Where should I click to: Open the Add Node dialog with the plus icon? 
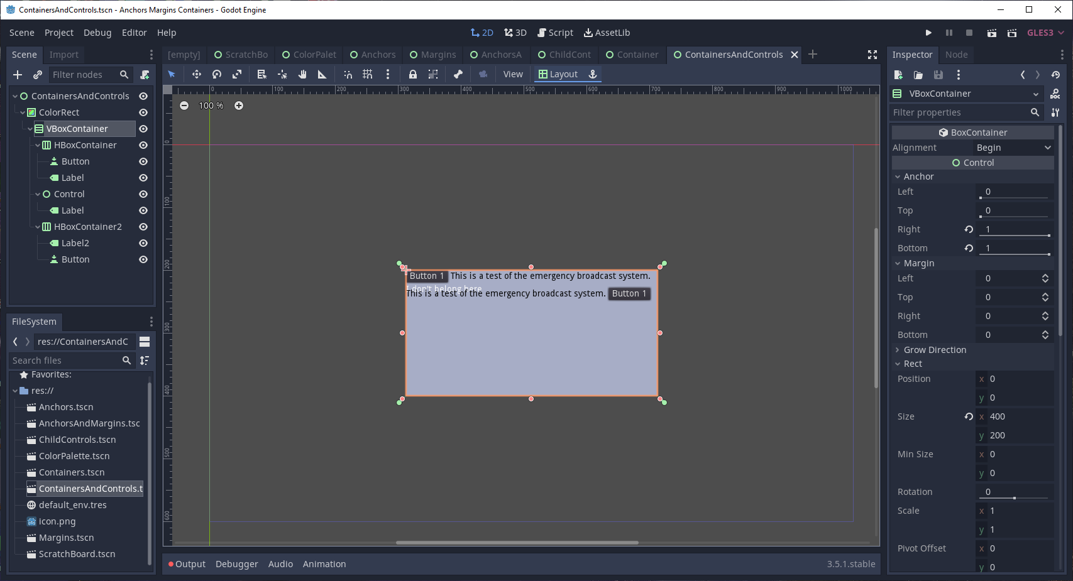(17, 74)
